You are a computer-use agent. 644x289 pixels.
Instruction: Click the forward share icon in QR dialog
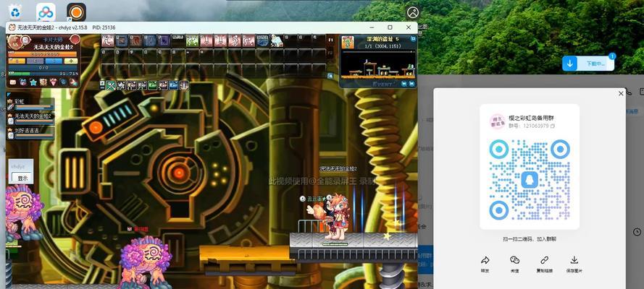coord(485,260)
